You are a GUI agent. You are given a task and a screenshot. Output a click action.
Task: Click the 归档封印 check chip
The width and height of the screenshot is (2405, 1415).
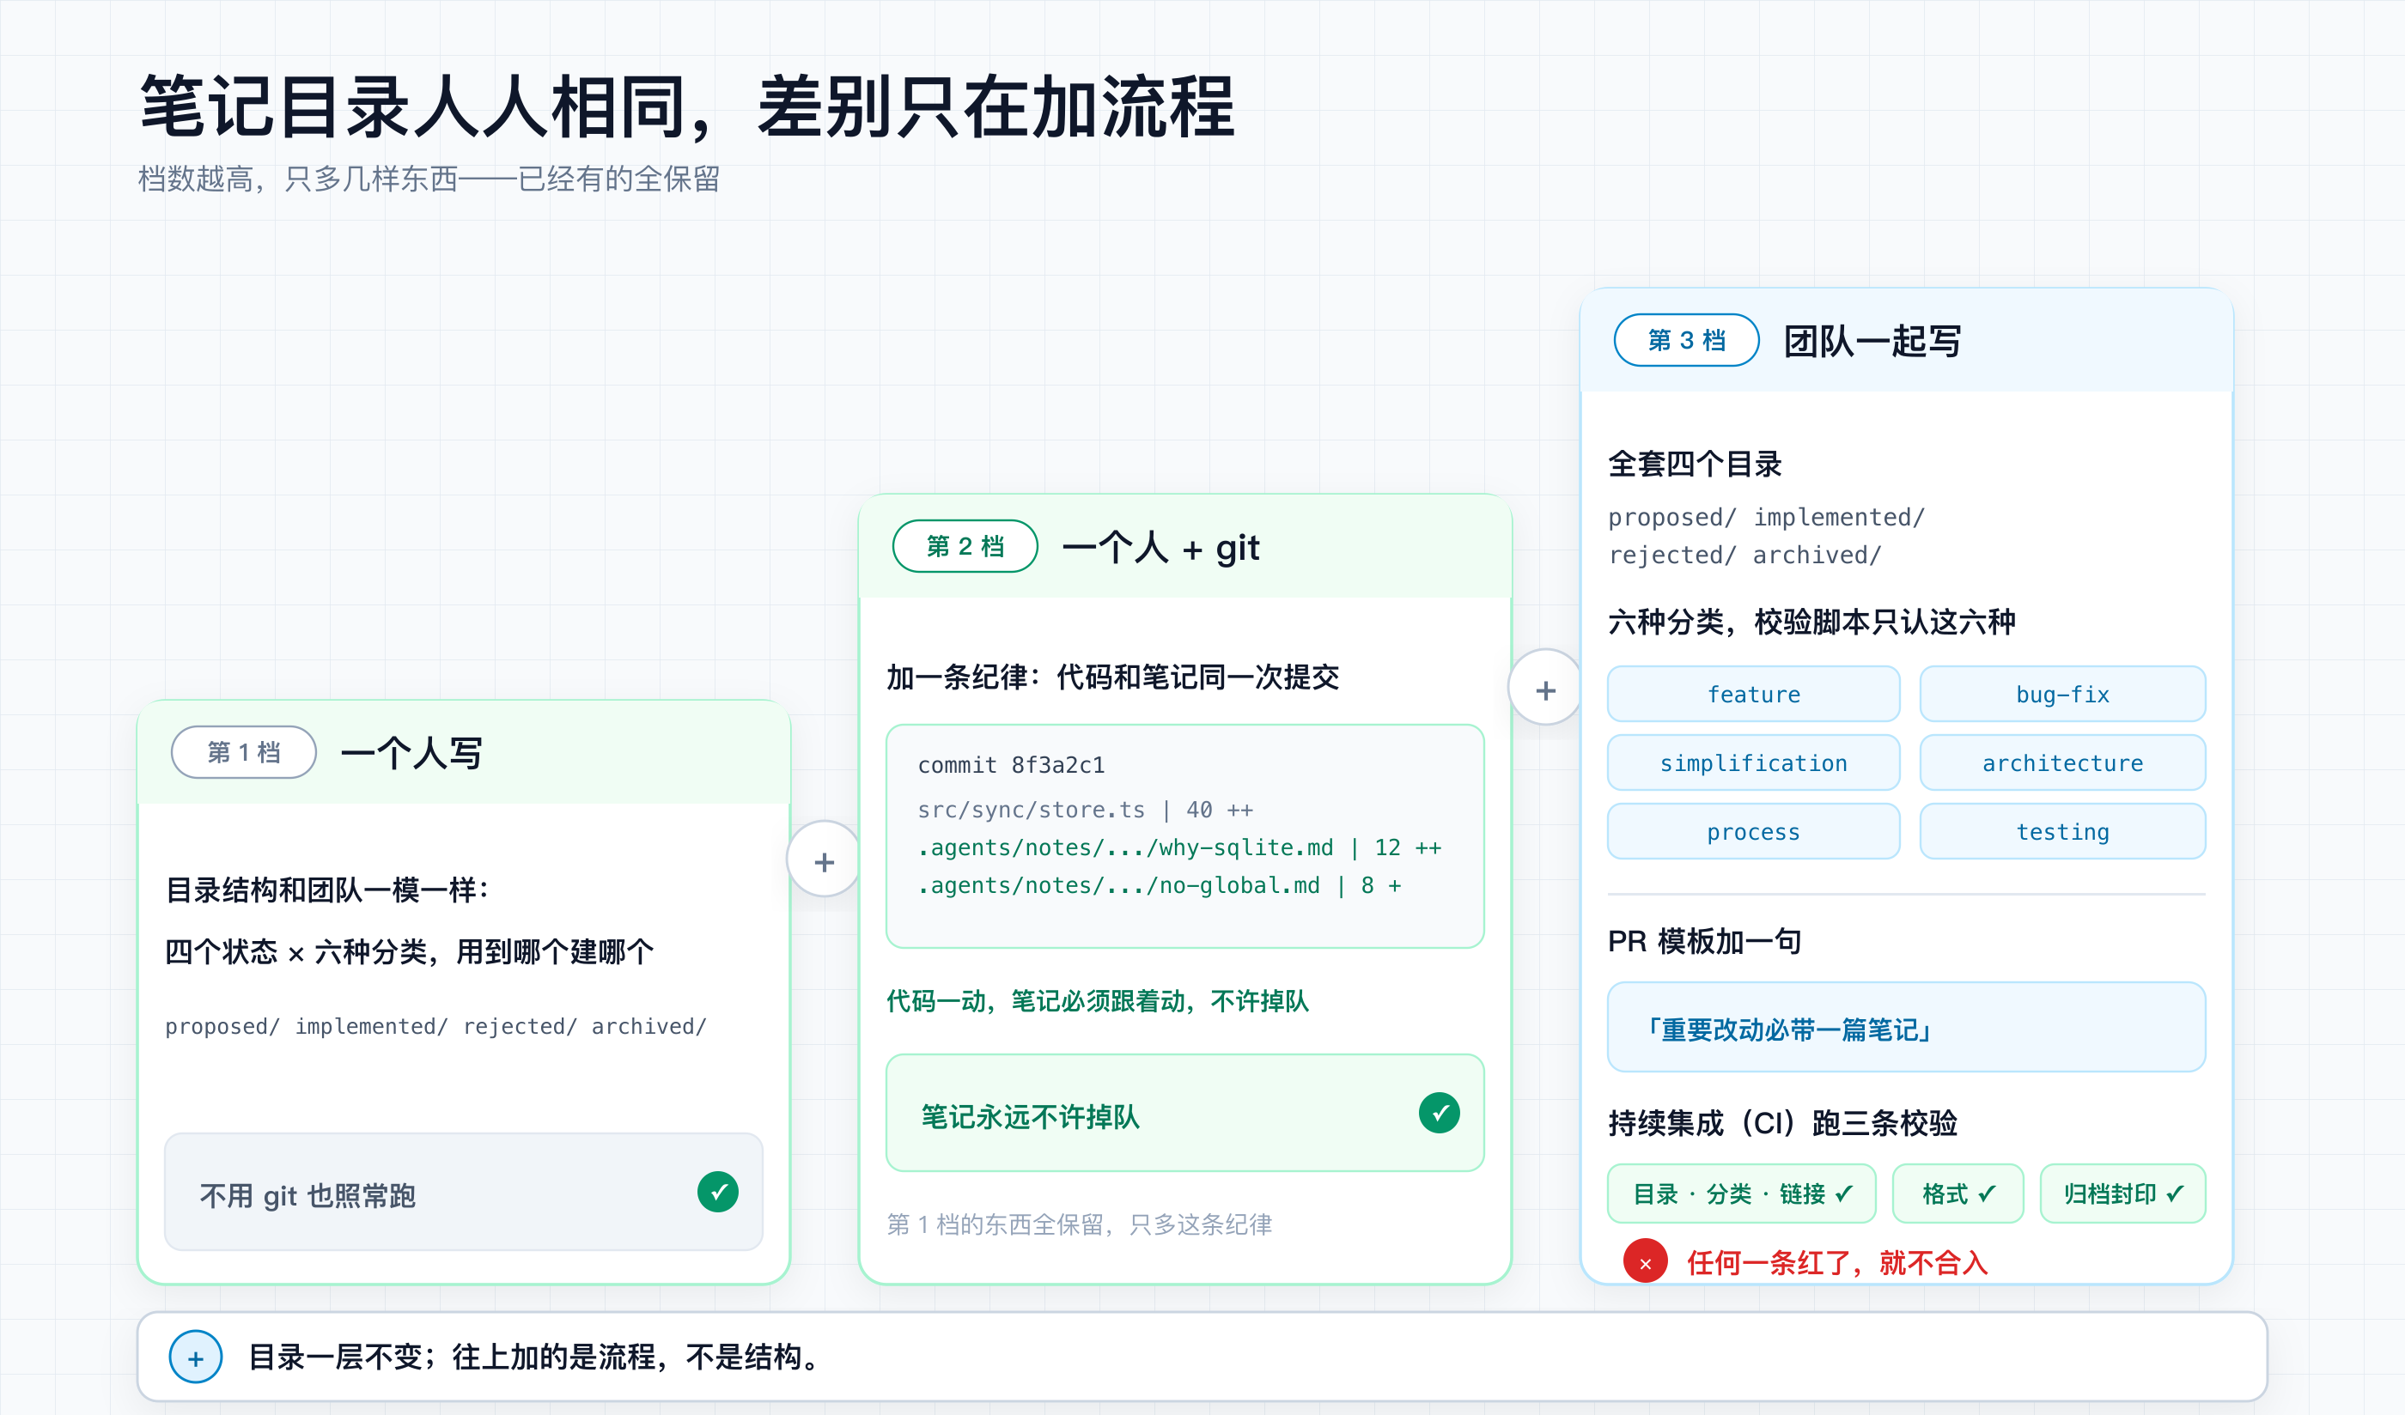coord(2122,1193)
